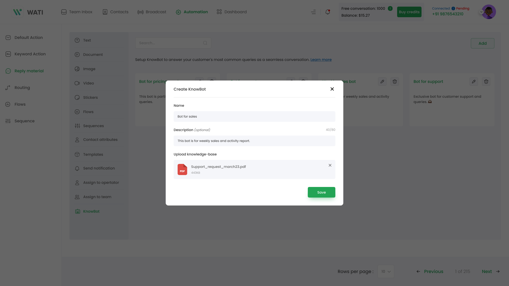Edit the weekly sales bot card

tap(382, 82)
